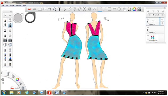Toggle X-axis Symmetry
168x96 pixels.
[84, 9]
